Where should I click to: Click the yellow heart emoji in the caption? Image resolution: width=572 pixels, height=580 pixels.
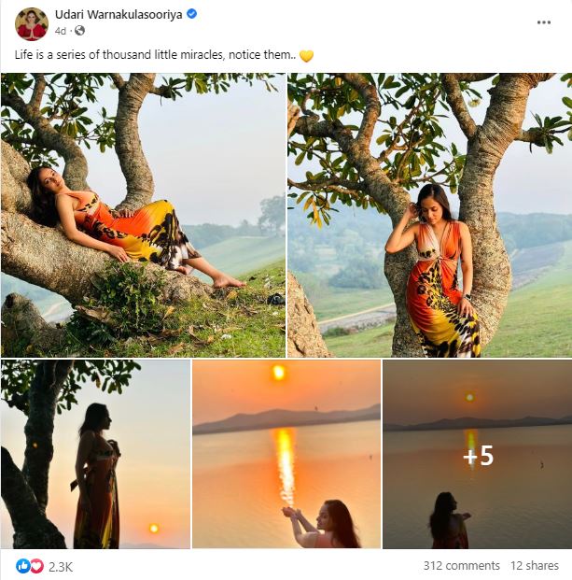tap(306, 56)
